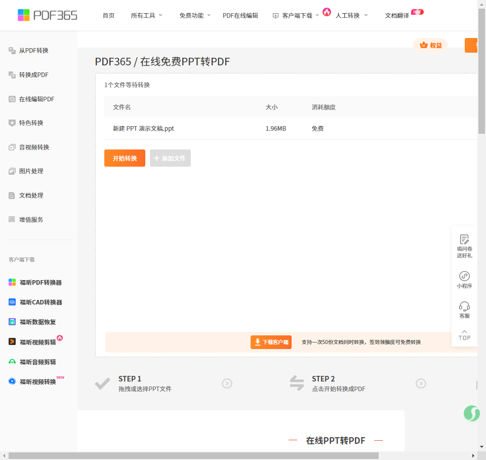
Task: Open the 转换成PDF sidebar icon
Action: pyautogui.click(x=12, y=75)
